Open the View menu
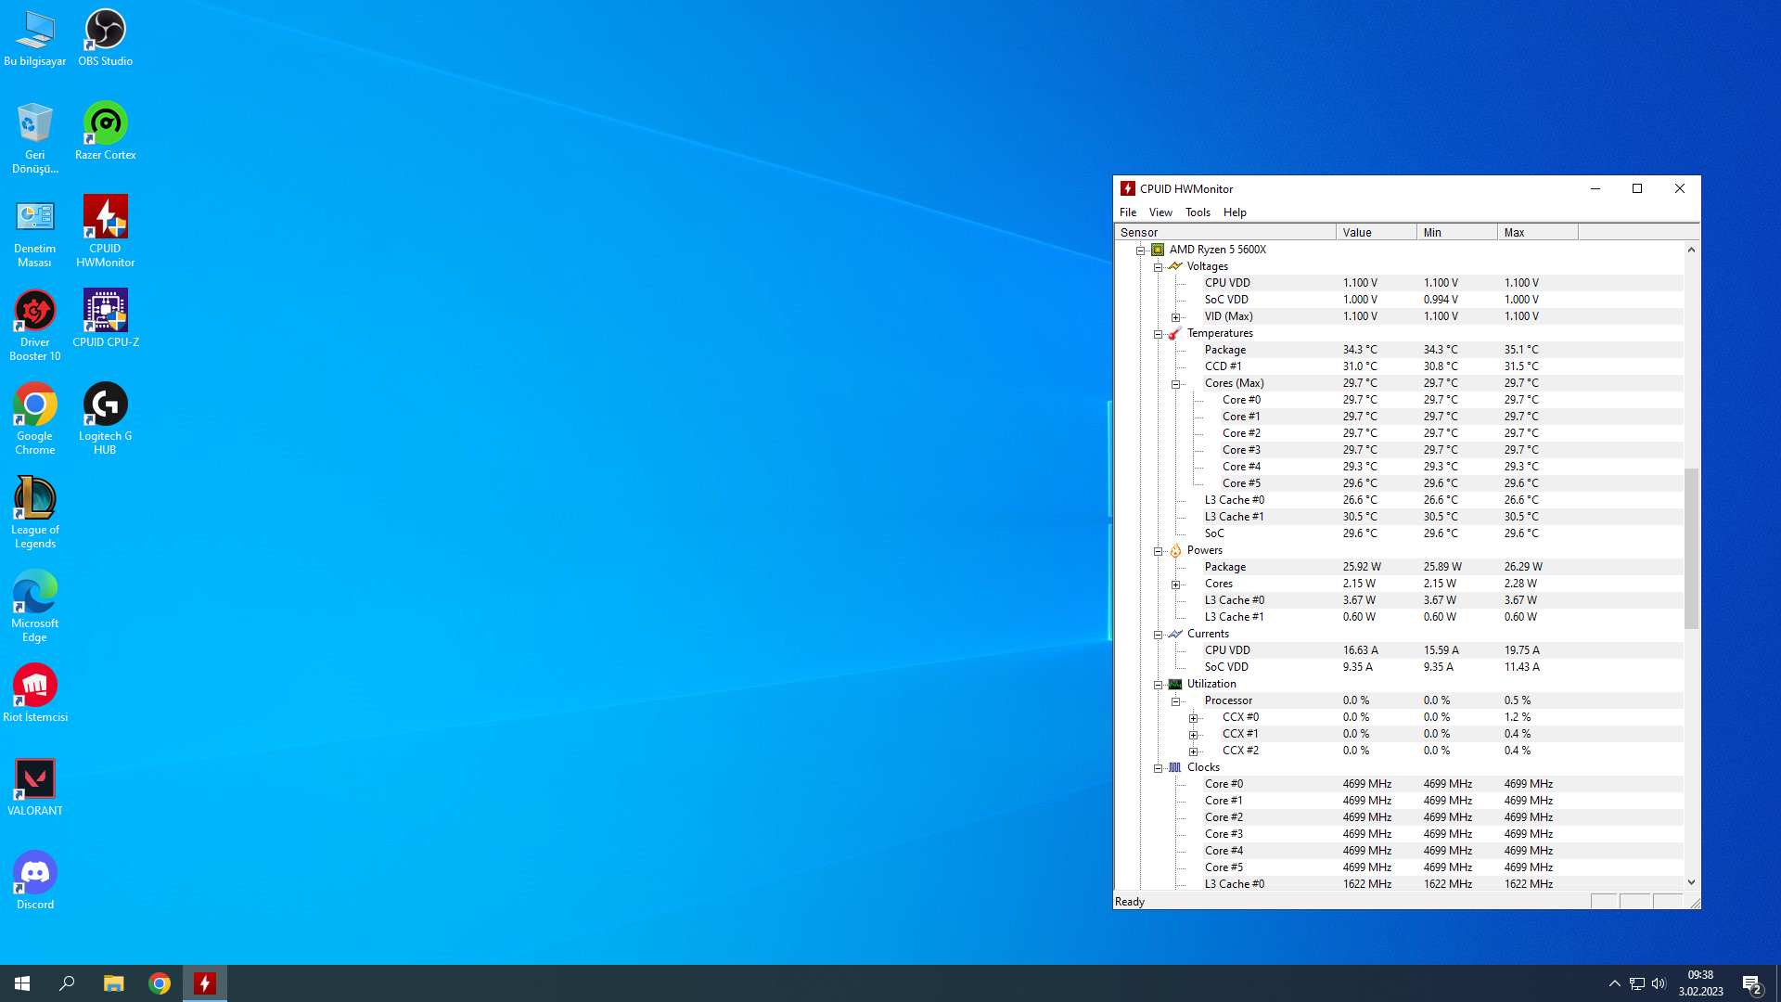The width and height of the screenshot is (1781, 1002). (x=1160, y=212)
